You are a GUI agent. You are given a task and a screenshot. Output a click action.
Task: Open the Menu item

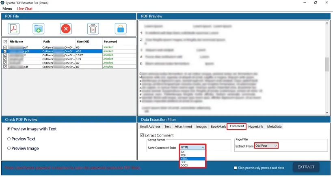pyautogui.click(x=7, y=9)
